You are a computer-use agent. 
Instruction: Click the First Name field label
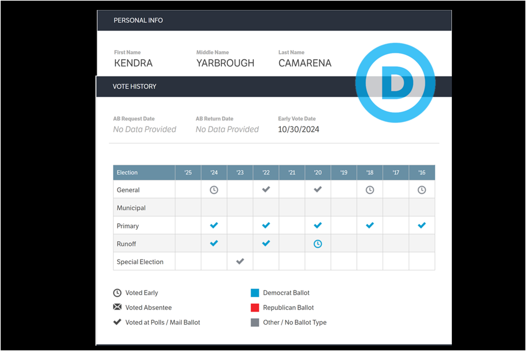point(127,52)
